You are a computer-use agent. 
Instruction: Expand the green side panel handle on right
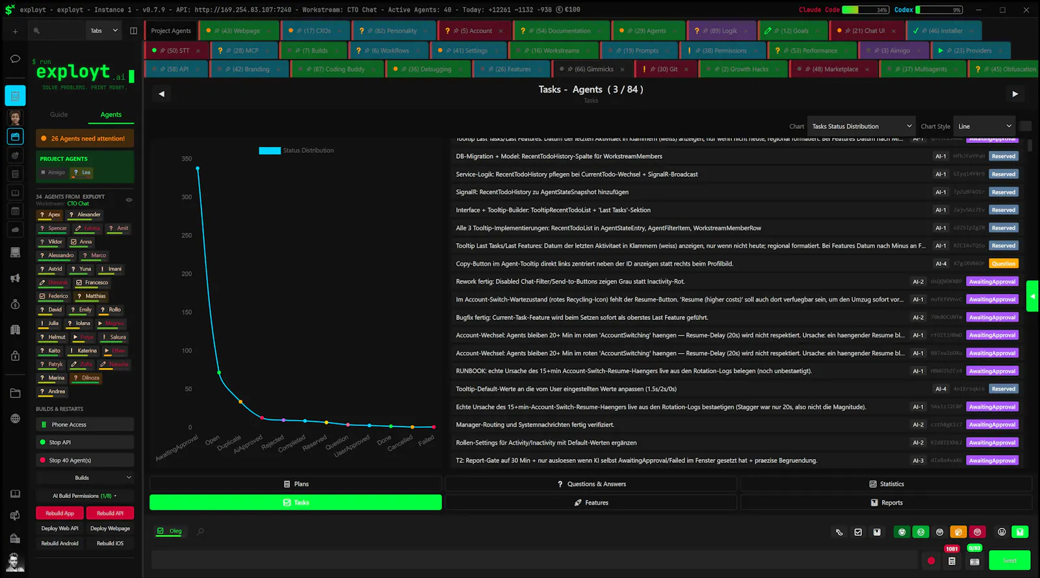(1032, 296)
